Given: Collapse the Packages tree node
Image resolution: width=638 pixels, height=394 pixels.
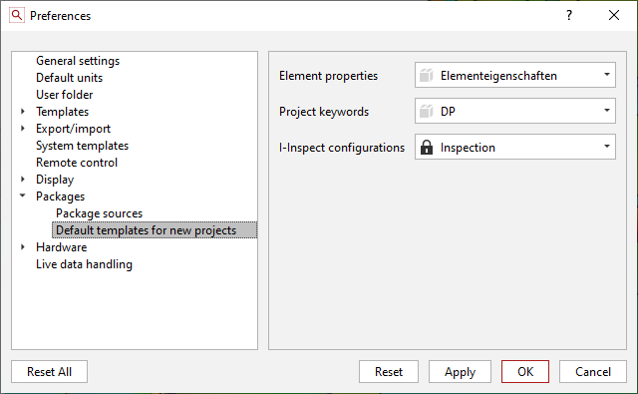Looking at the screenshot, I should click(x=23, y=196).
